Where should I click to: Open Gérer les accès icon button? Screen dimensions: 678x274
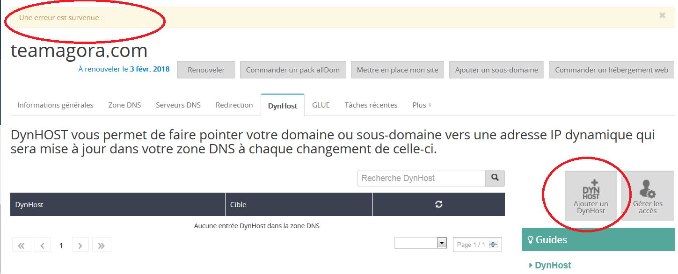coord(648,195)
